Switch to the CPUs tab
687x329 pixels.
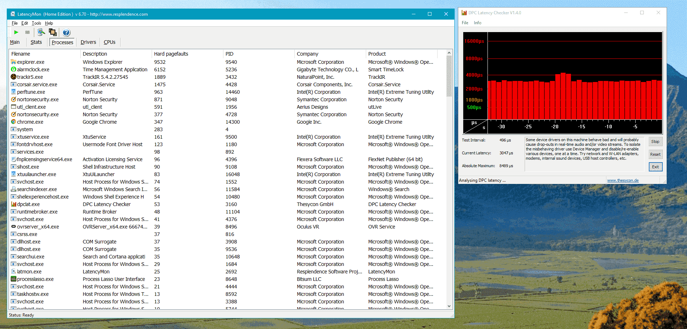coord(110,42)
